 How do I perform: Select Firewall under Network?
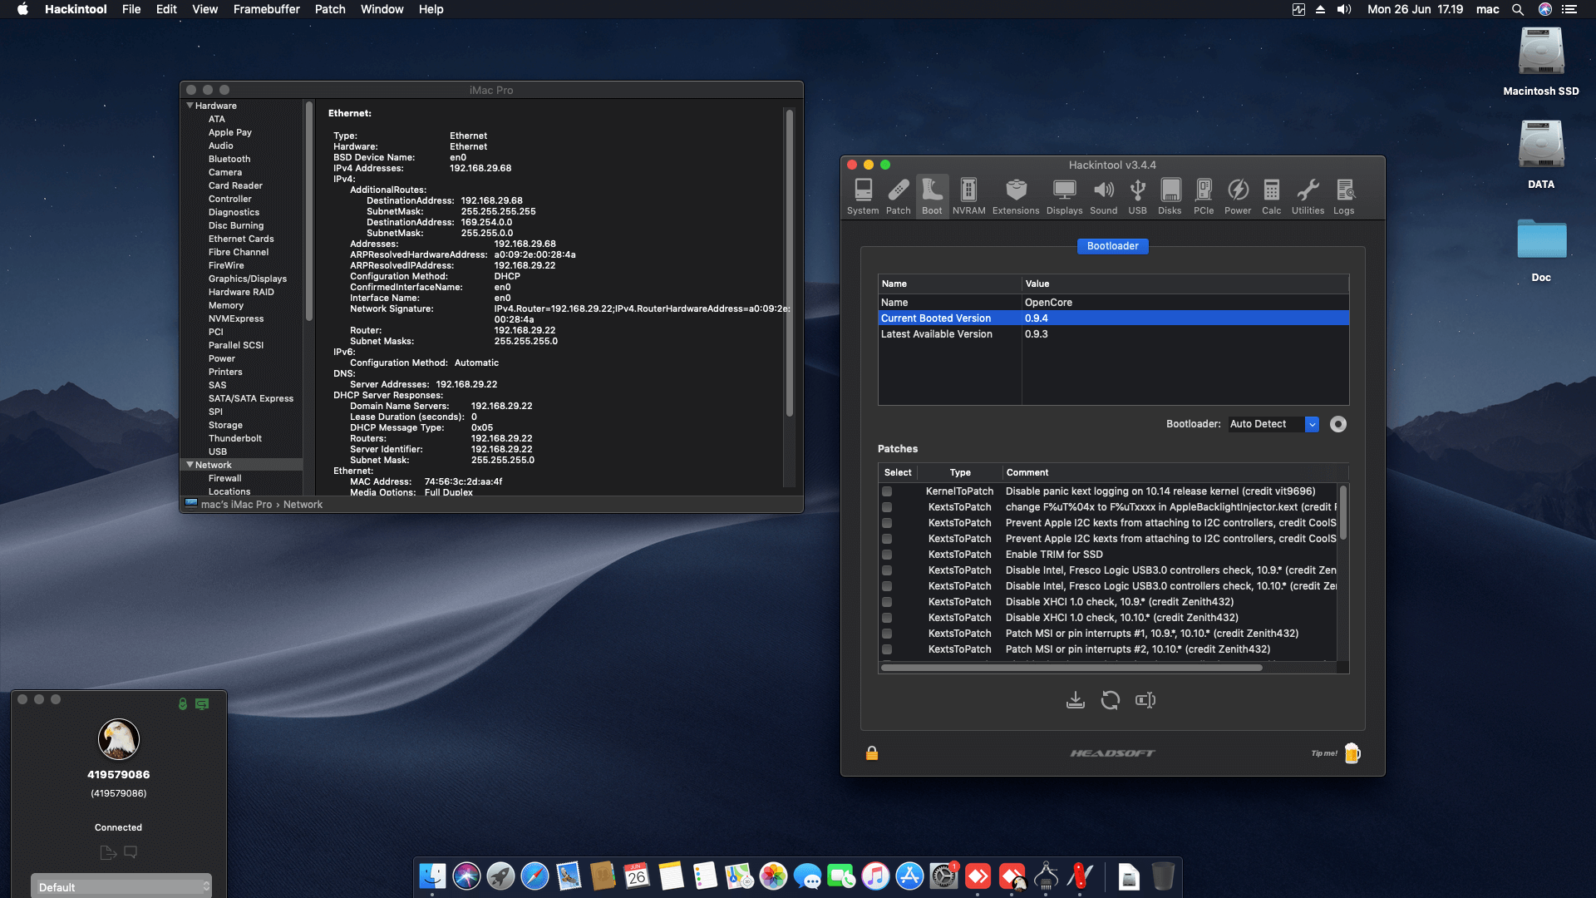(x=224, y=478)
